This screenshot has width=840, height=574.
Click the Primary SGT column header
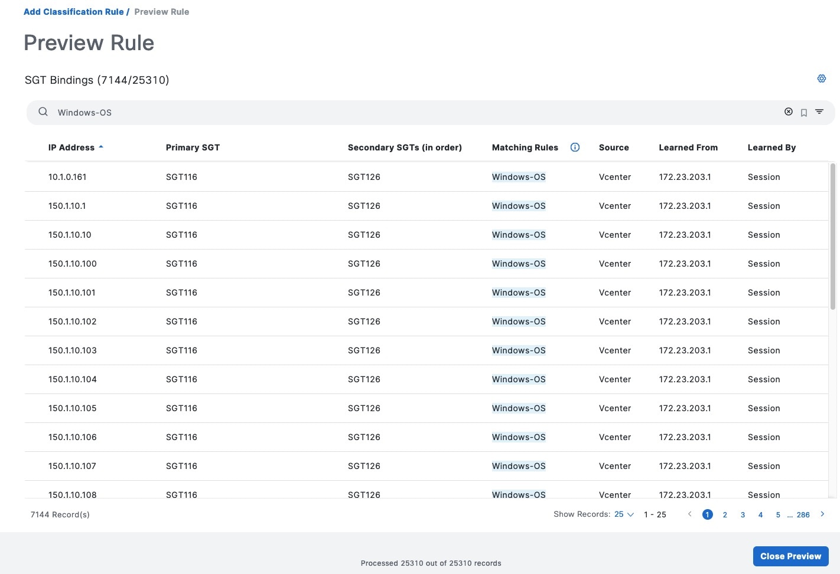click(193, 147)
